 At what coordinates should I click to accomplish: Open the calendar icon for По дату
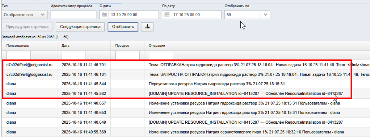coord(167,15)
